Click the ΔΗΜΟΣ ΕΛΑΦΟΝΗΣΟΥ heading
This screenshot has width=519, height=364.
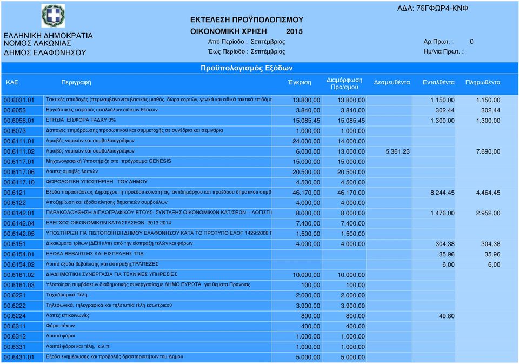pos(45,52)
